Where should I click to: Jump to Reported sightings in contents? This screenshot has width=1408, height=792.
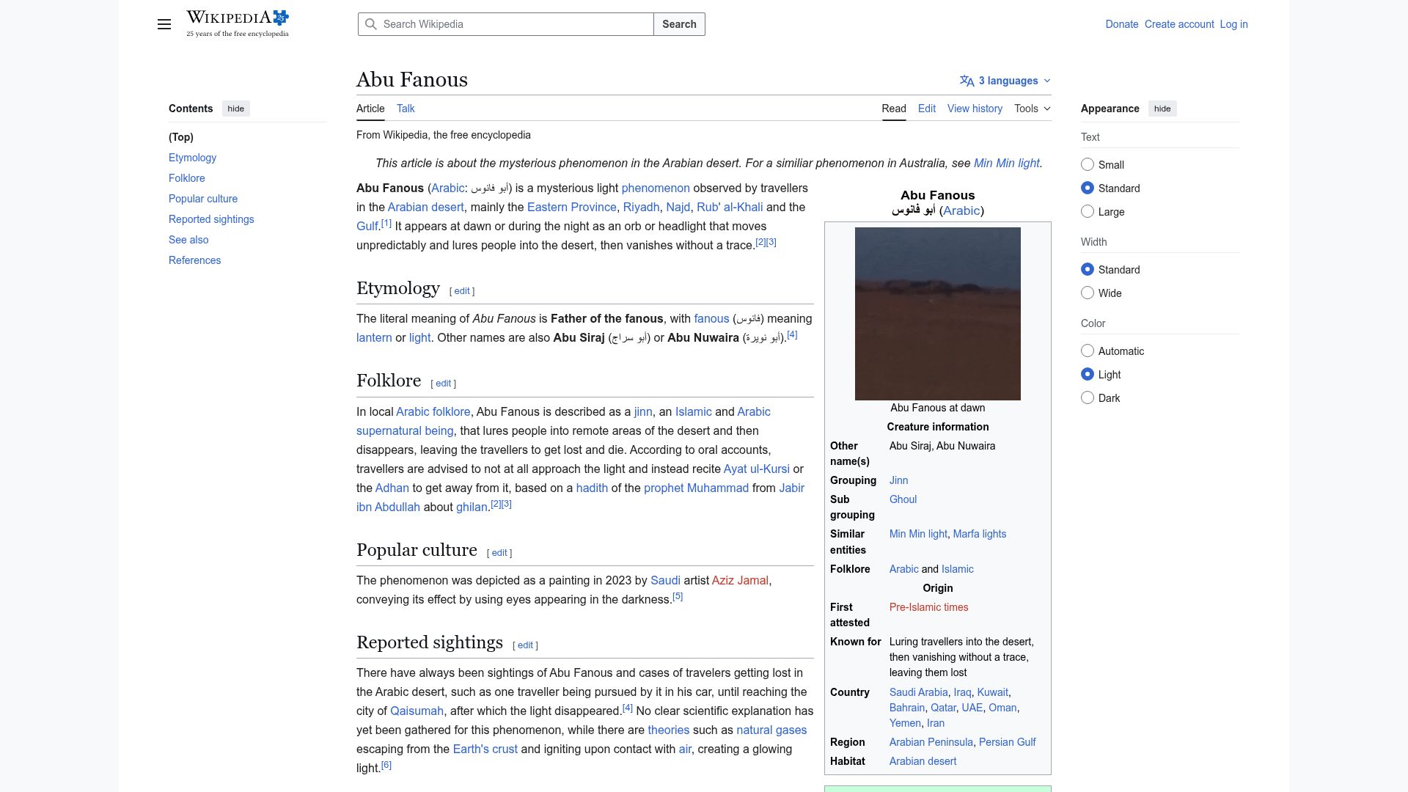pyautogui.click(x=211, y=219)
